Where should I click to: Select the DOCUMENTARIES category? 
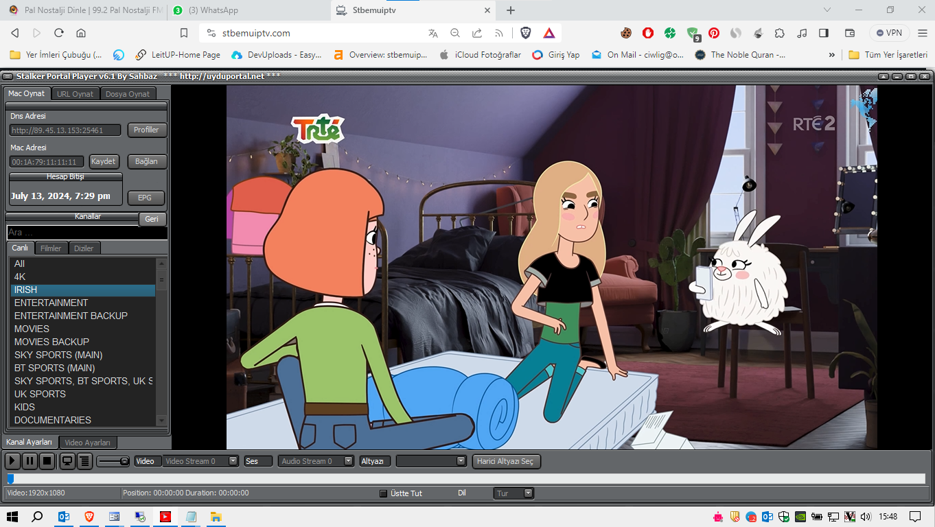pyautogui.click(x=83, y=420)
